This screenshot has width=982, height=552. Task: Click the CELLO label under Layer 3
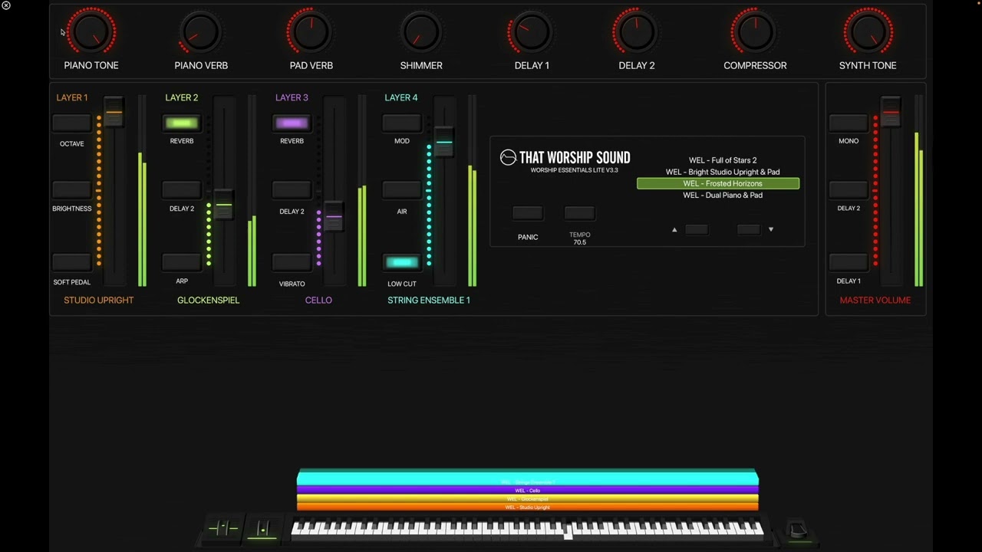[x=318, y=300]
